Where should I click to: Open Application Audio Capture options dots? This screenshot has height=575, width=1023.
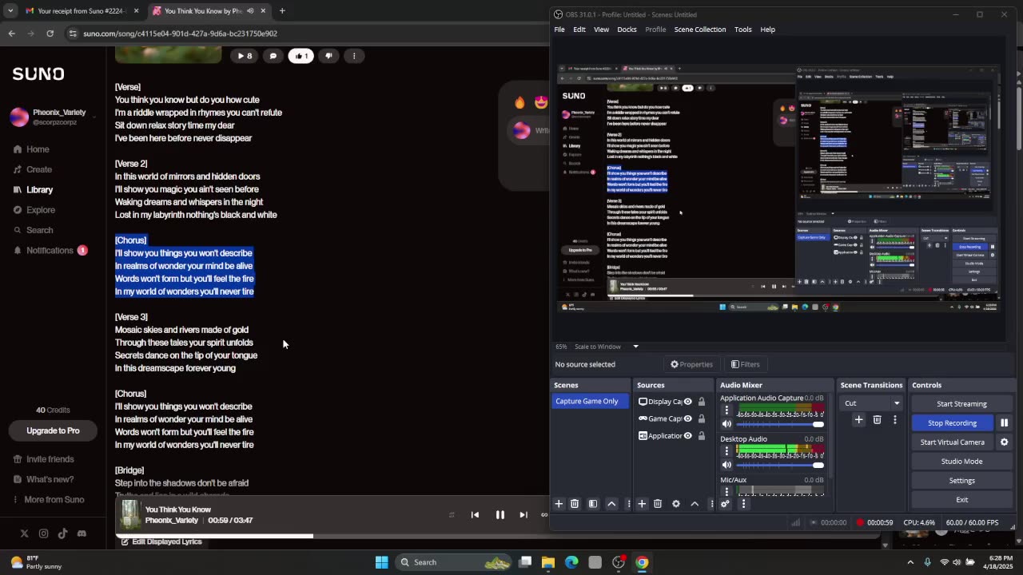726,410
